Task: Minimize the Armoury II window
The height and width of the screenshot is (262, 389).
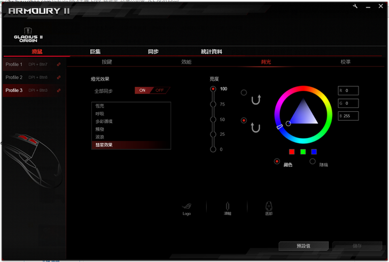Action: (368, 7)
